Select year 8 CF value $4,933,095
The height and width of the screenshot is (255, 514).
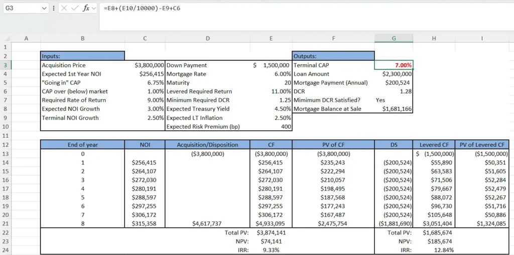[271, 224]
